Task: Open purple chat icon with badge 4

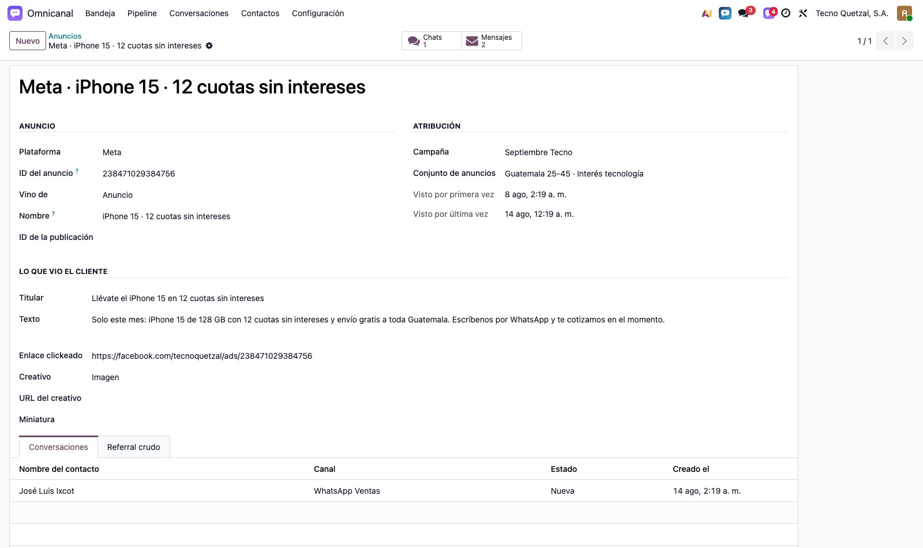Action: [769, 13]
